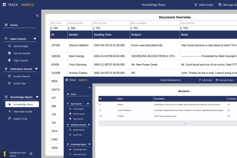This screenshot has width=237, height=158.
Task: Click the Indication Search target icon
Action: 6,69
